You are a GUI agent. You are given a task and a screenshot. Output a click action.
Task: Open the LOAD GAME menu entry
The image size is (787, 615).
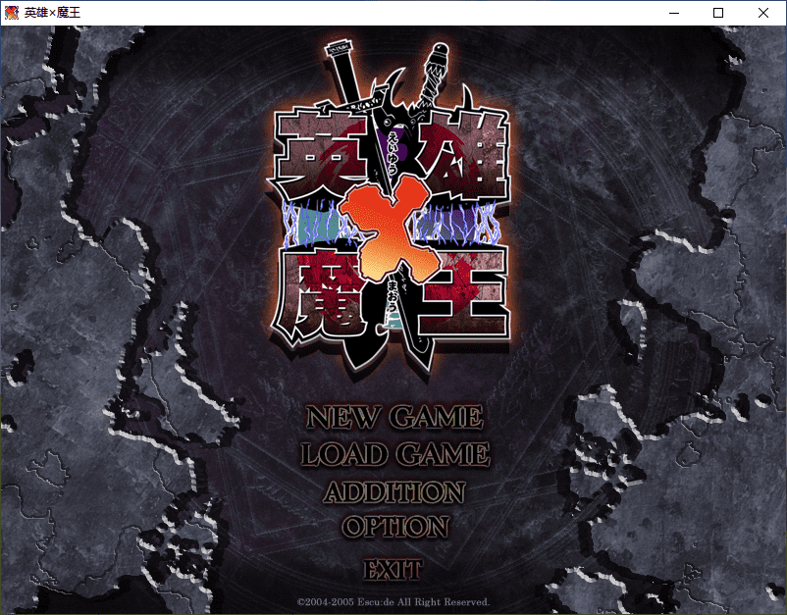click(x=393, y=454)
